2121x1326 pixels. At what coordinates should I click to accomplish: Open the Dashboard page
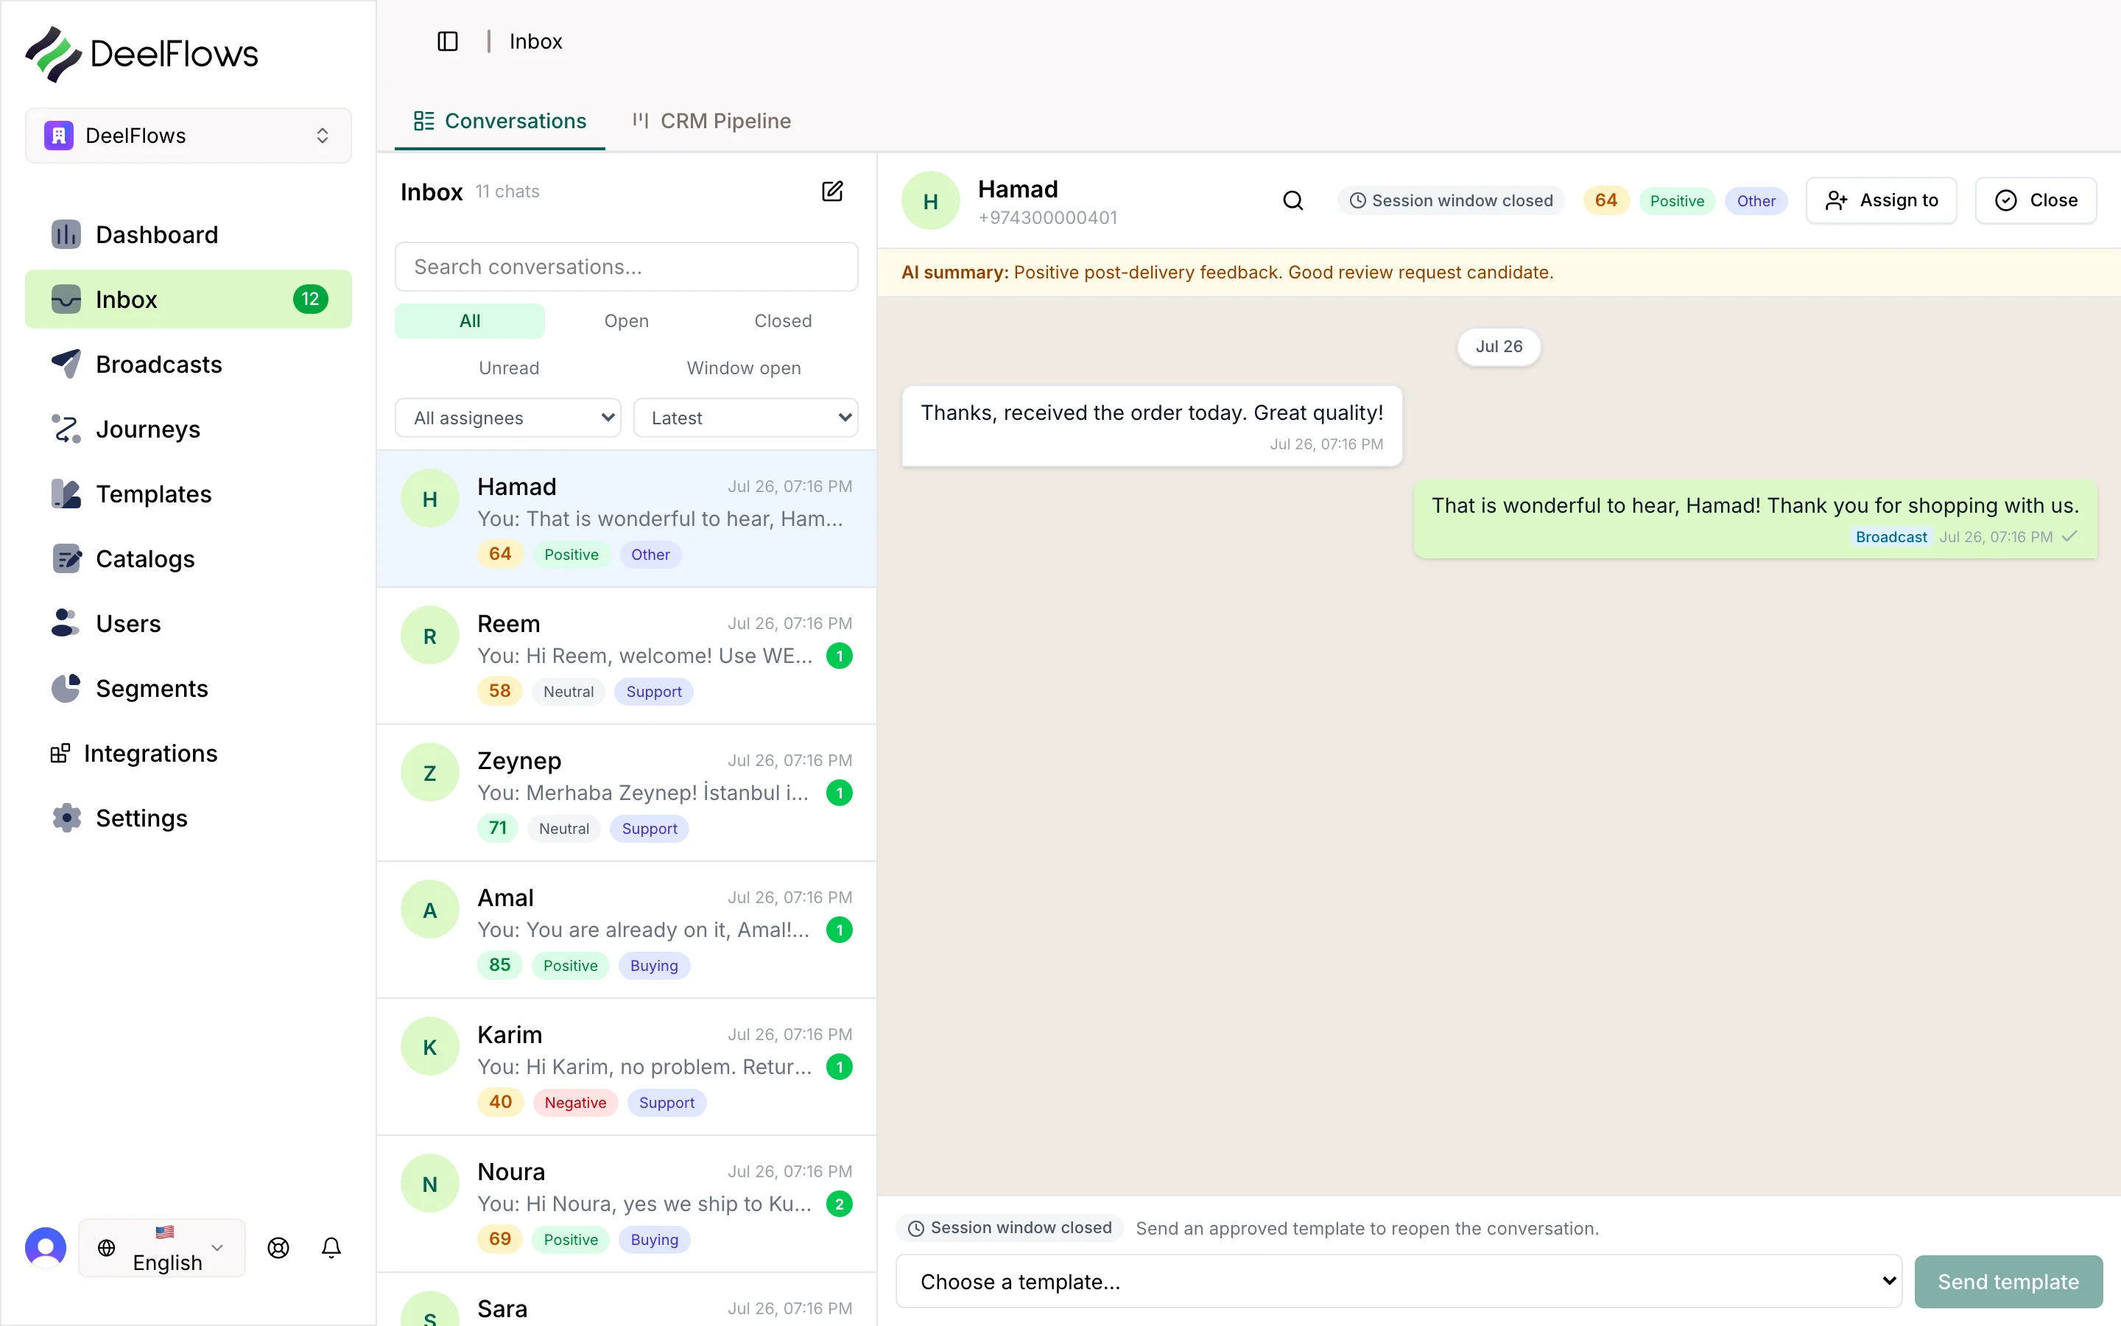click(188, 234)
